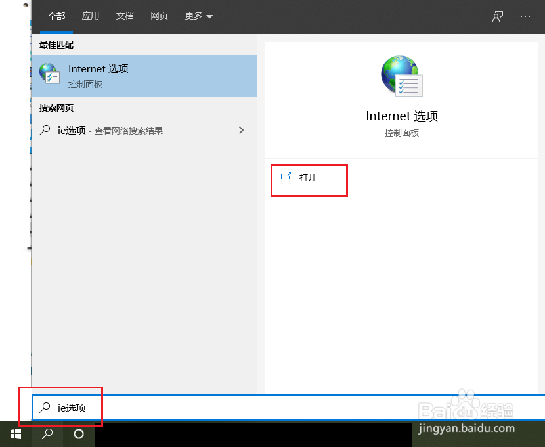
Task: Click 打开 to open Internet Options
Action: [x=309, y=177]
